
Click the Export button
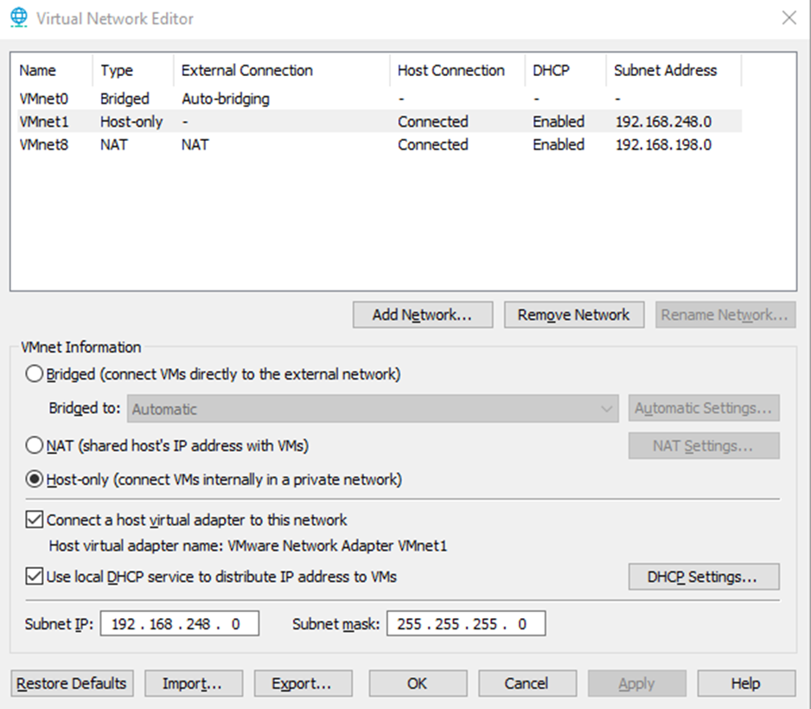click(303, 683)
